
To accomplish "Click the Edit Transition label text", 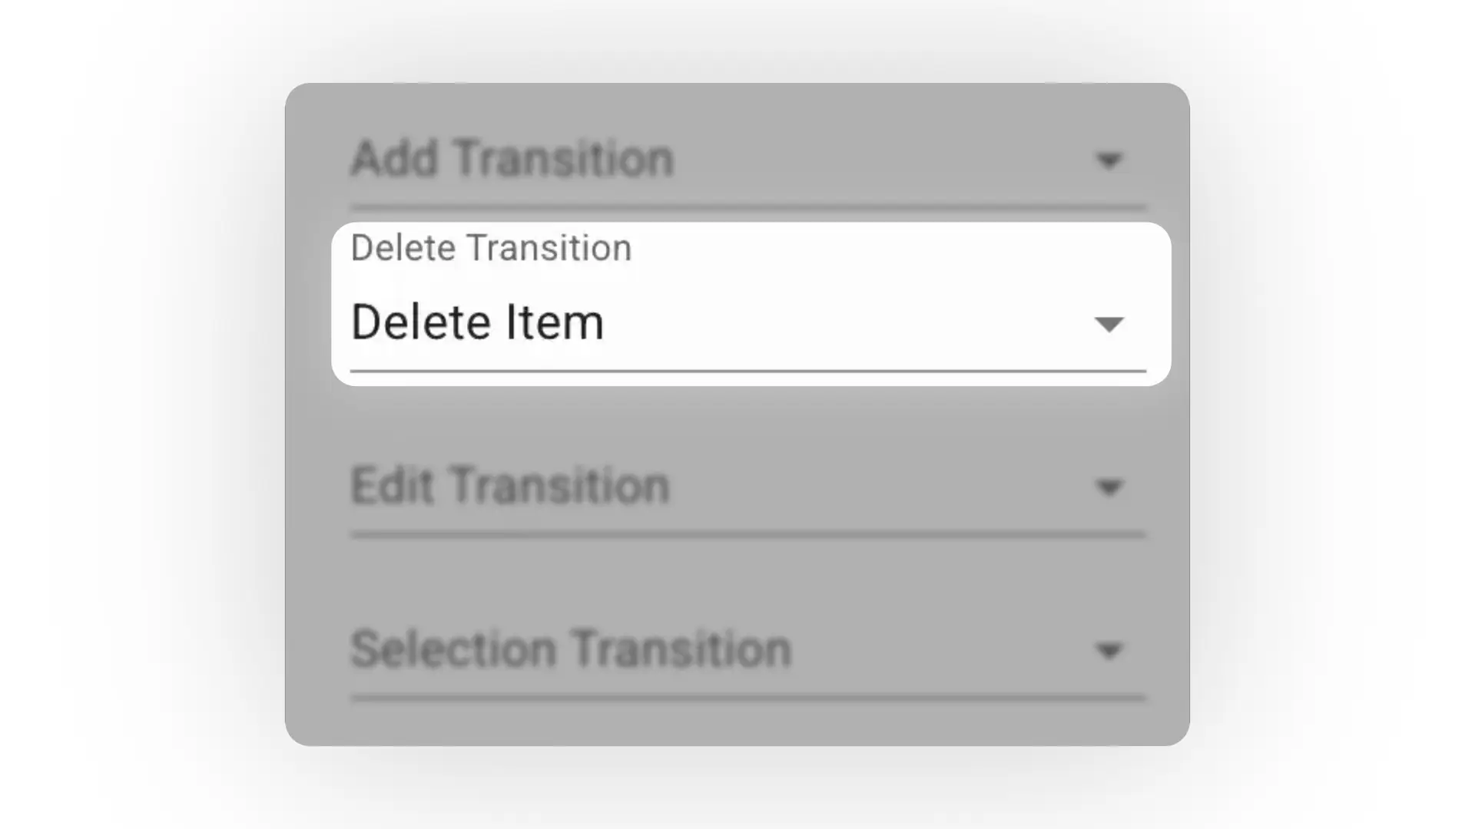I will click(x=509, y=485).
